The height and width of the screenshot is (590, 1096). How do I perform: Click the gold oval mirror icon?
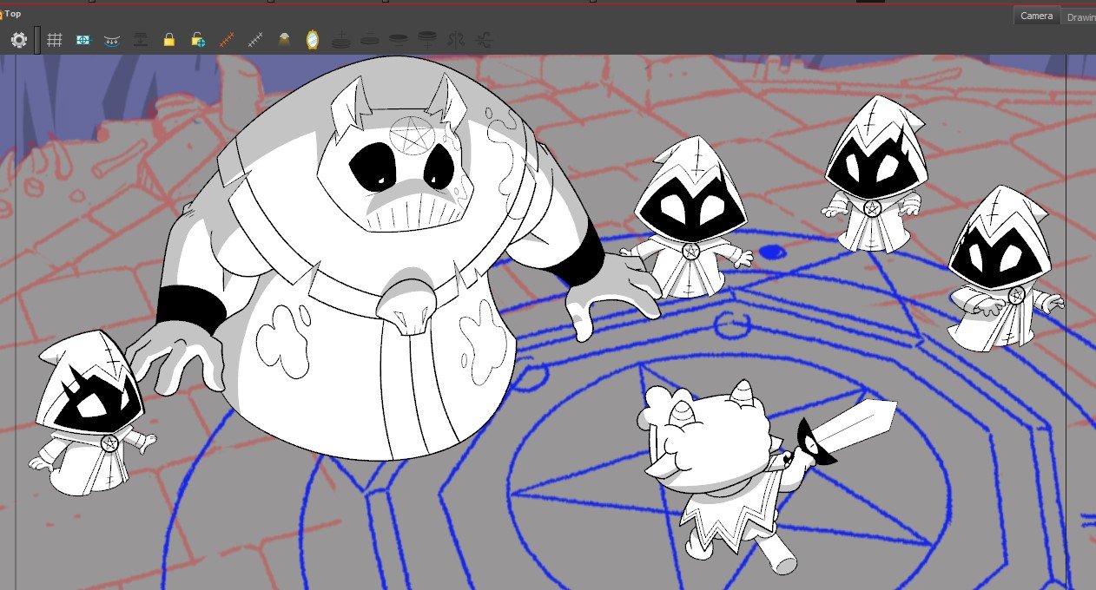tap(313, 40)
